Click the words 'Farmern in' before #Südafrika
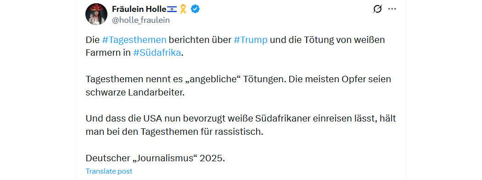This screenshot has height=180, width=482. pos(108,53)
